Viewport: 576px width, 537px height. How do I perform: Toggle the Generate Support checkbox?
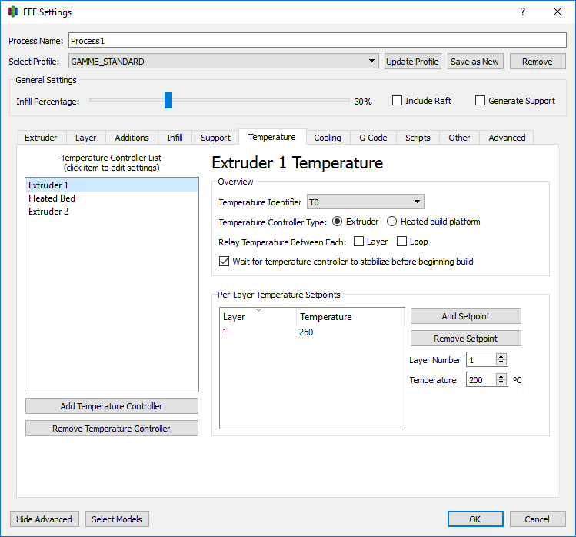pos(481,101)
